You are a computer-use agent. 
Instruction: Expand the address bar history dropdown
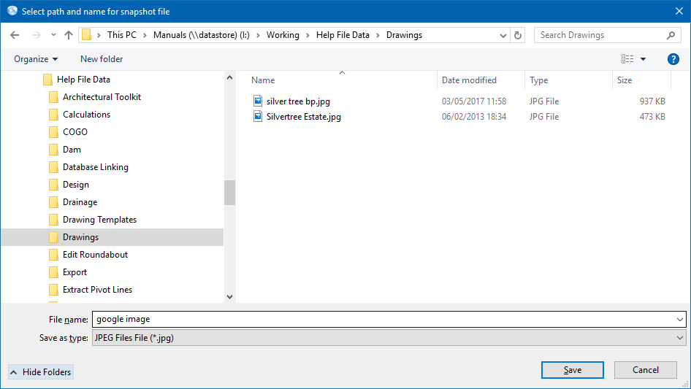(503, 35)
